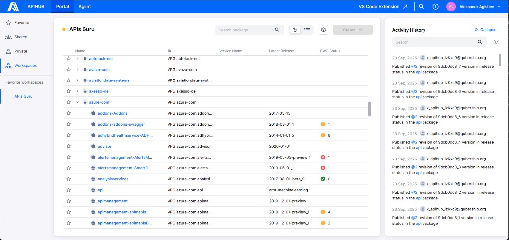The width and height of the screenshot is (509, 240).
Task: Click the package icon beside api row
Action: pyautogui.click(x=93, y=190)
